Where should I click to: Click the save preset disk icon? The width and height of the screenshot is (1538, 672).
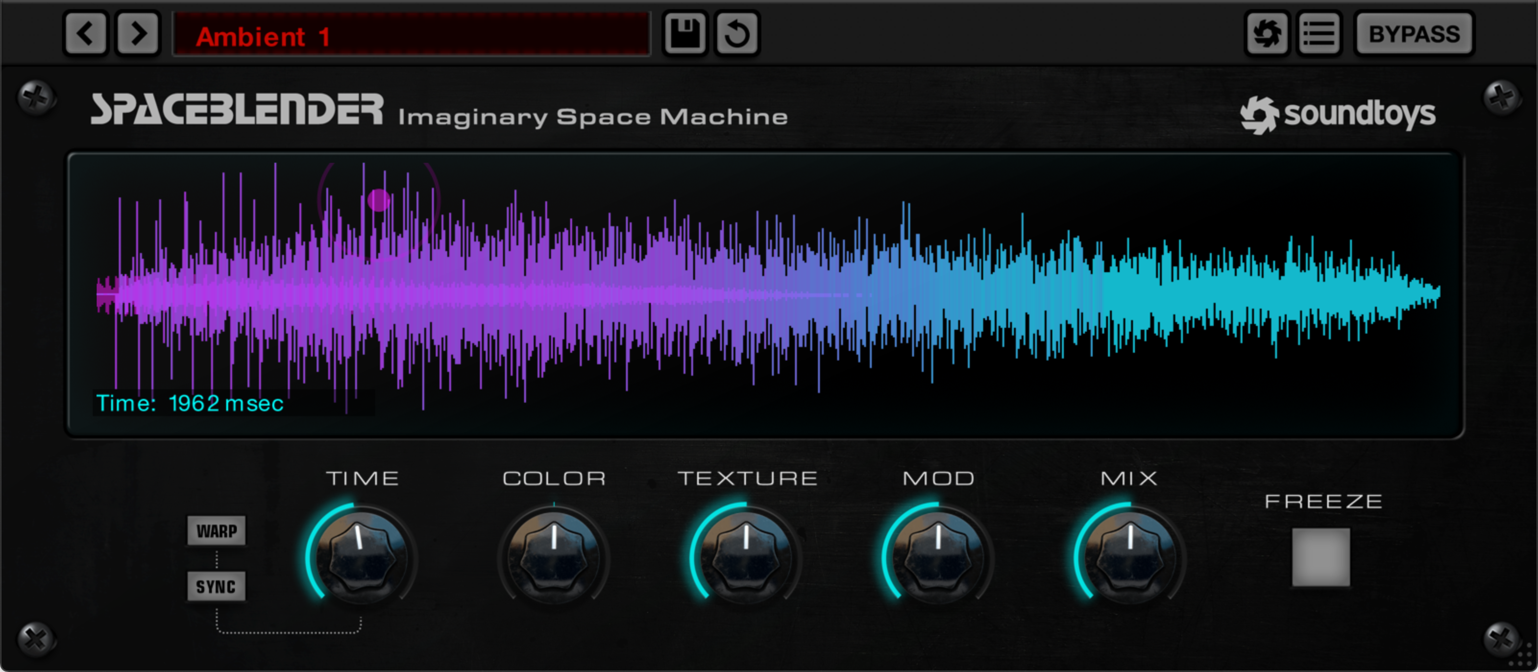(x=684, y=34)
